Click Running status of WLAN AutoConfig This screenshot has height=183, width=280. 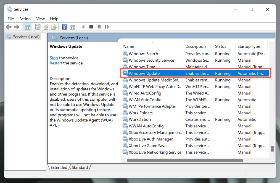coord(223,100)
